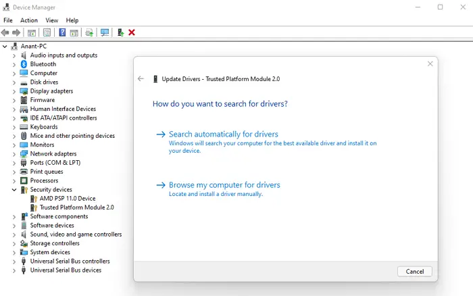Screen dimensions: 473x296
Task: Click Show/Hide Action Pane toolbar icon
Action: click(74, 32)
